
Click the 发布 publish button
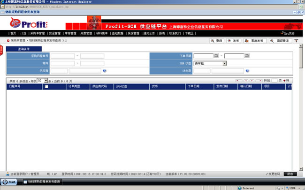point(234,41)
